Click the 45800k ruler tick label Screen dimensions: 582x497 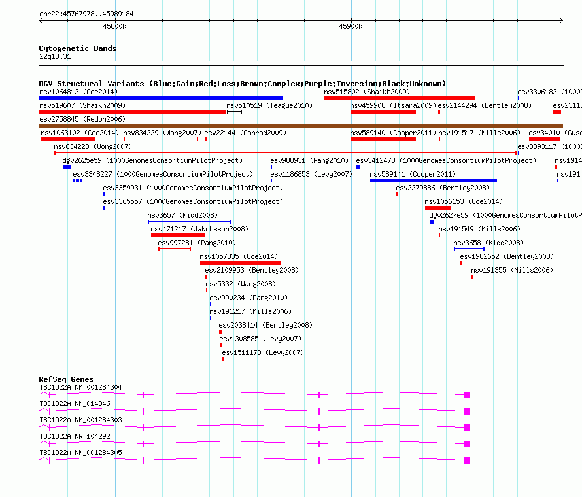pos(114,26)
